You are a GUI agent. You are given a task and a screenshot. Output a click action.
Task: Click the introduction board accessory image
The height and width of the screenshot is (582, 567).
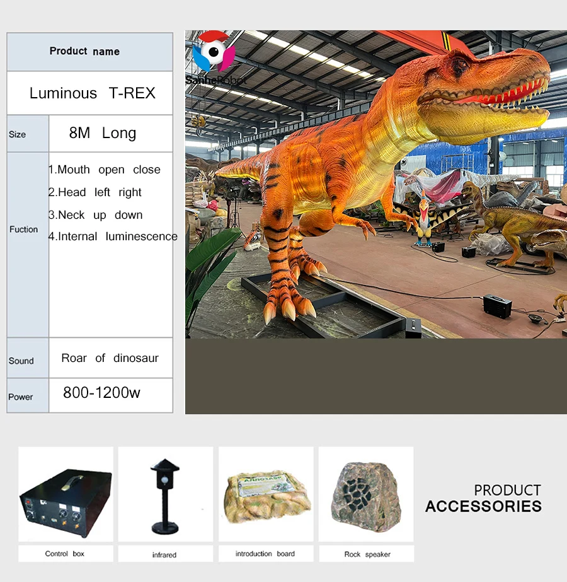coord(266,494)
